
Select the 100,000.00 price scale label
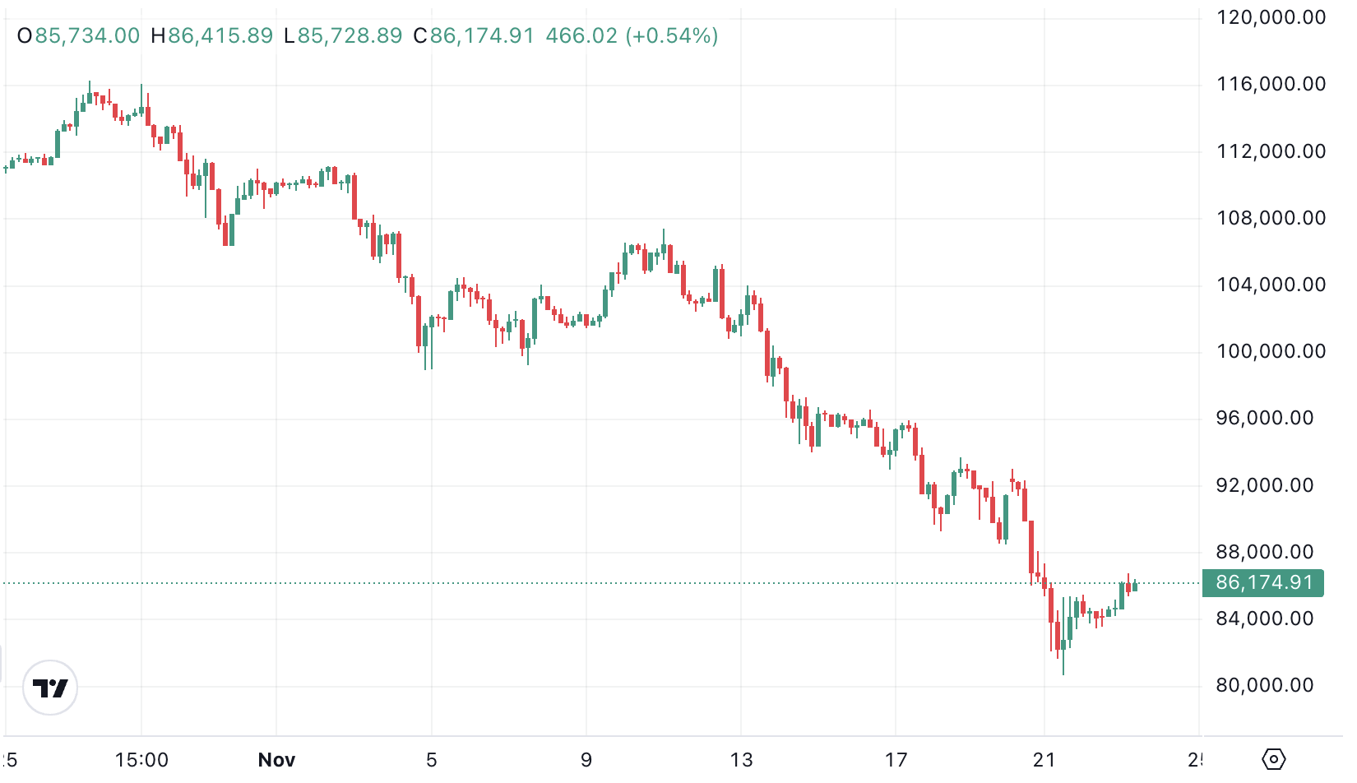click(1271, 351)
